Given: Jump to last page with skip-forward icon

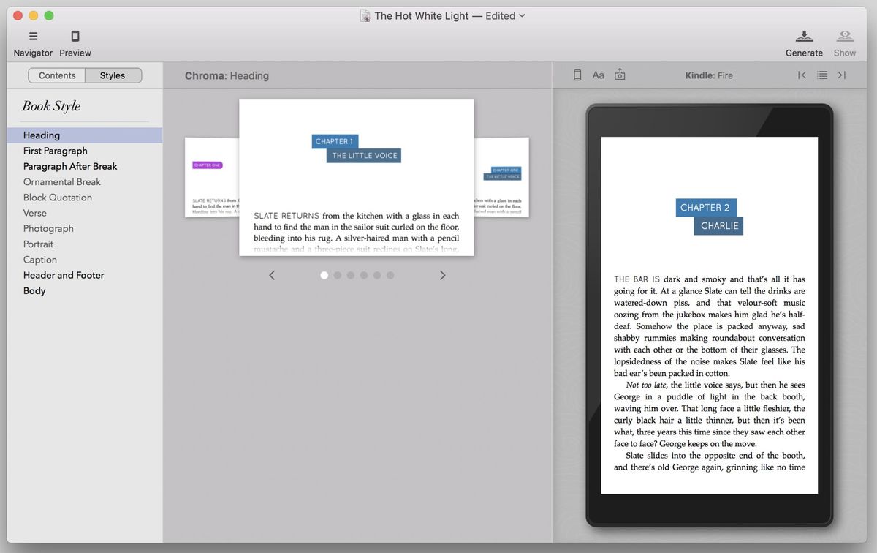Looking at the screenshot, I should 841,75.
